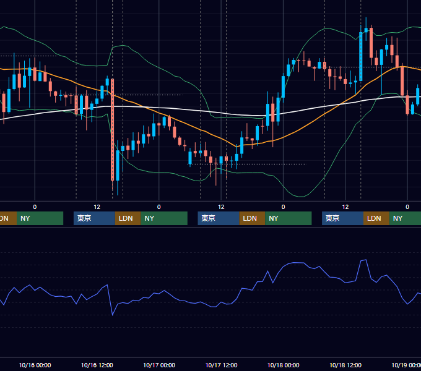
Task: Click the 10/18 12:00 date label
Action: (345, 365)
